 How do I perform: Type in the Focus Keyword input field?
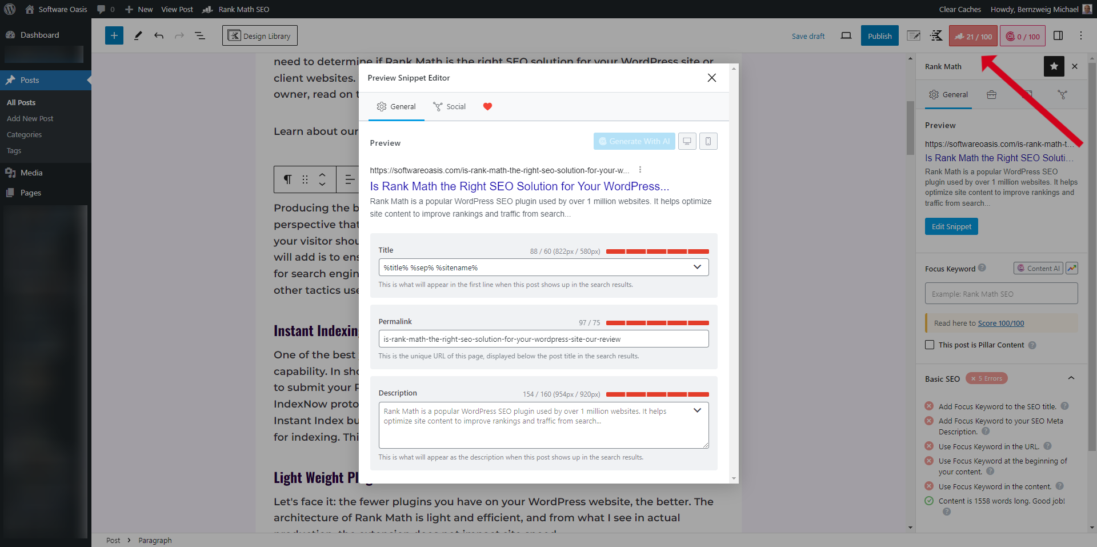click(1000, 293)
